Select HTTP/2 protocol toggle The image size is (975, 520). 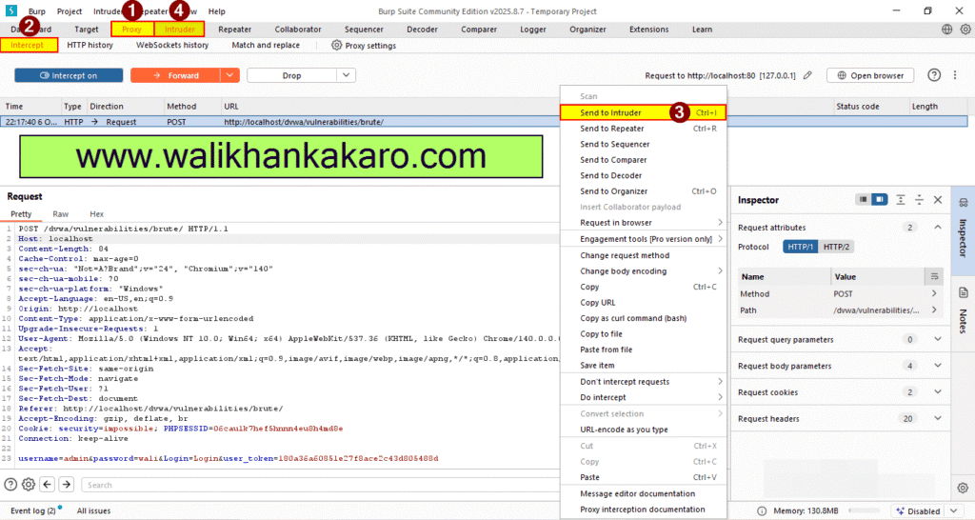tap(836, 247)
